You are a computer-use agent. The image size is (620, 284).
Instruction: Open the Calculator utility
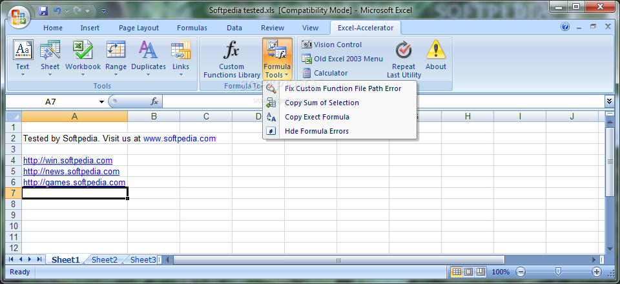325,73
